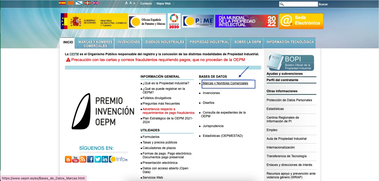Open the Internacionalización link
379x181 pixels.
(281, 147)
